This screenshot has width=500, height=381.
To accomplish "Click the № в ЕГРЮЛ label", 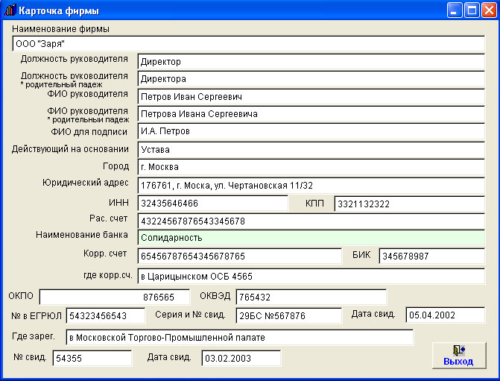I will pyautogui.click(x=37, y=316).
